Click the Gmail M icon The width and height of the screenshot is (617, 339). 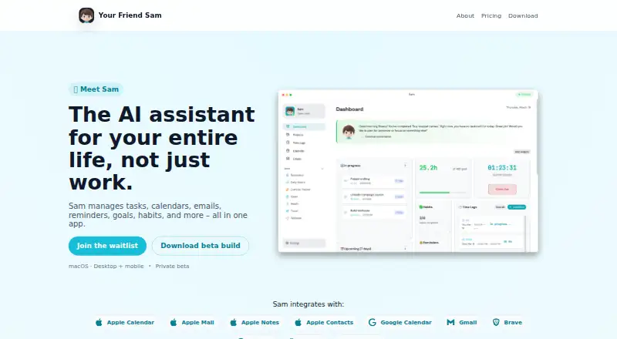(450, 323)
